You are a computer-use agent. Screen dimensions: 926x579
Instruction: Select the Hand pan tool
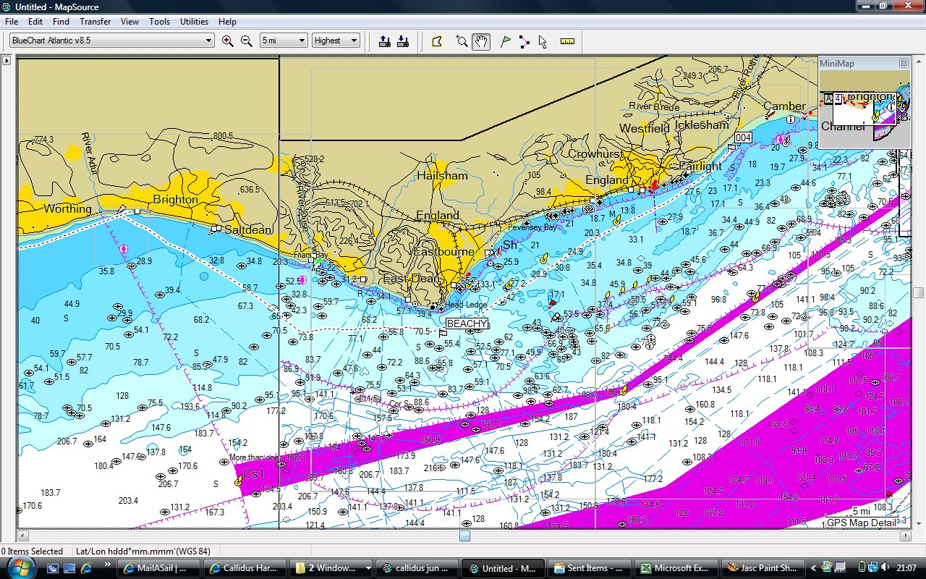click(481, 41)
